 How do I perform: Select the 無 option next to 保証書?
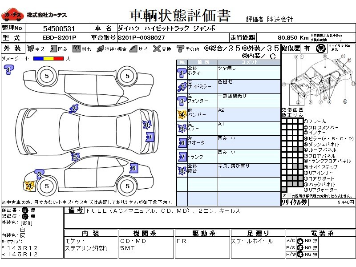tap(32, 210)
